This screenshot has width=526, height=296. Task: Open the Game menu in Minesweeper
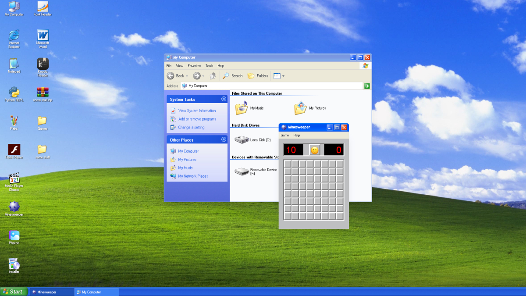pos(285,136)
